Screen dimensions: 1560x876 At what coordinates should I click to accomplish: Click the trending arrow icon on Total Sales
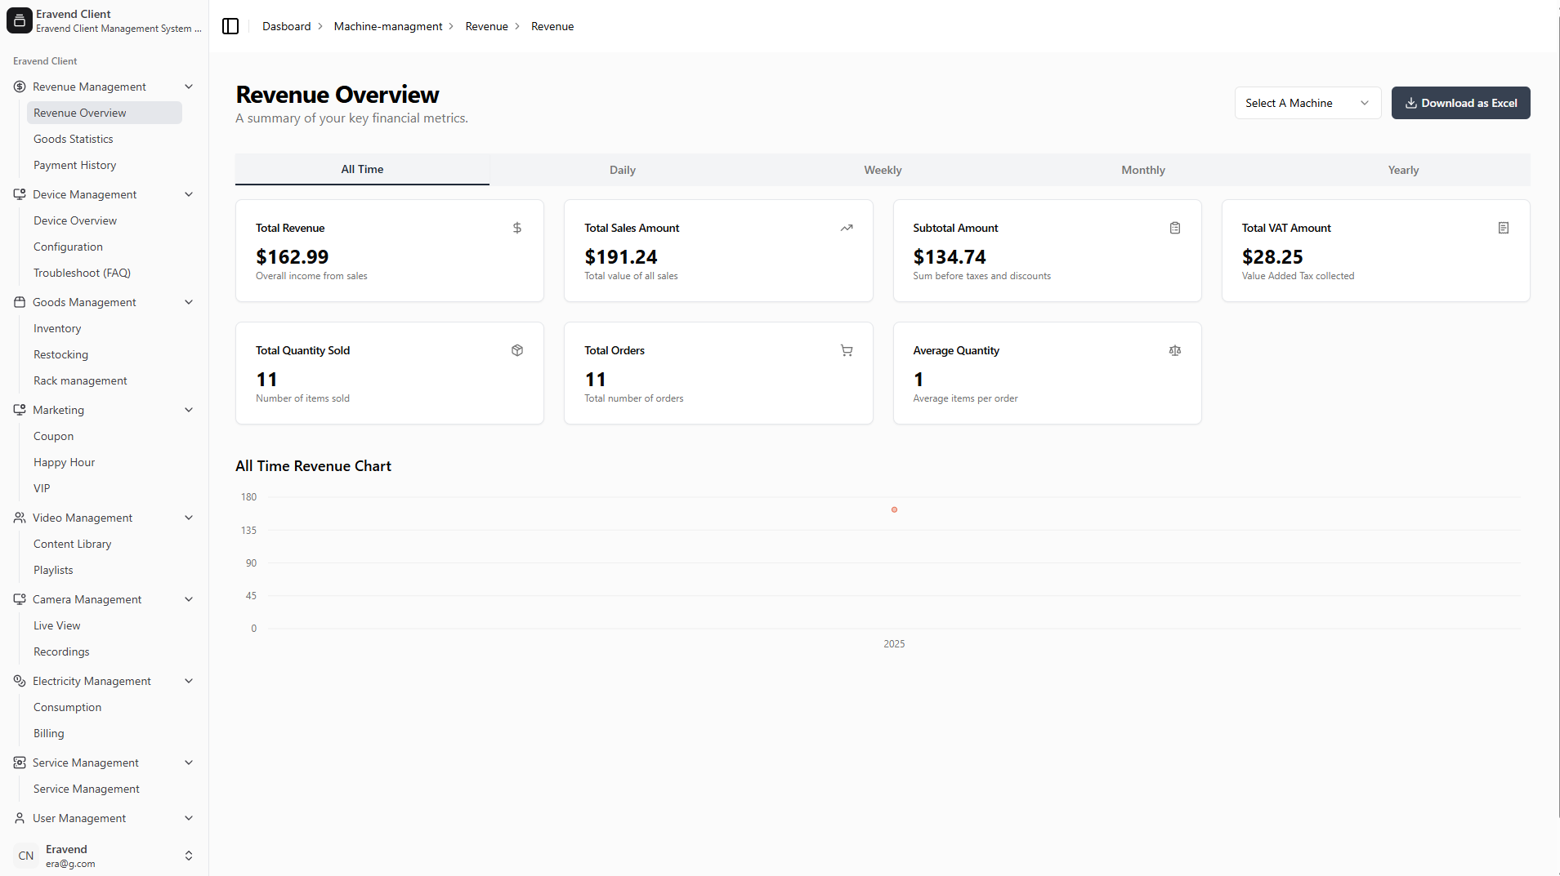(847, 228)
